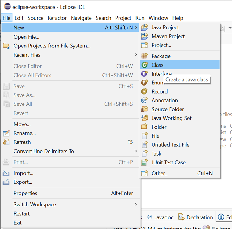232x229 pixels.
Task: Expand the New submenu arrow
Action: pos(136,28)
